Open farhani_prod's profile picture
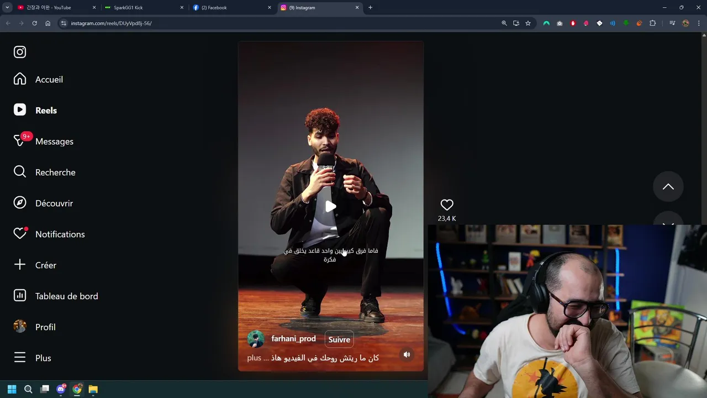This screenshot has width=707, height=398. coord(256,339)
